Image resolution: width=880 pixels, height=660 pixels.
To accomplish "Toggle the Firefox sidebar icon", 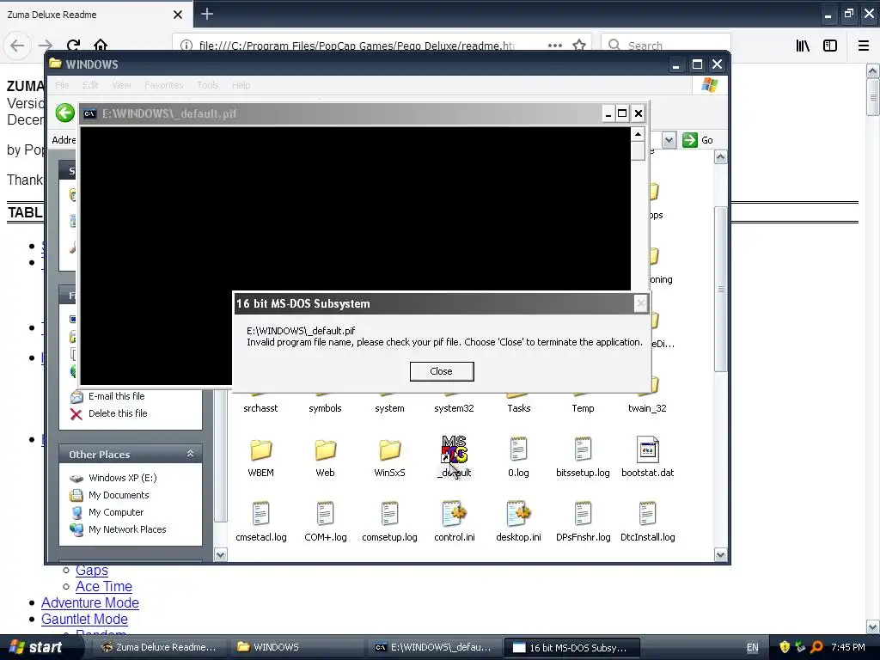I will click(830, 46).
